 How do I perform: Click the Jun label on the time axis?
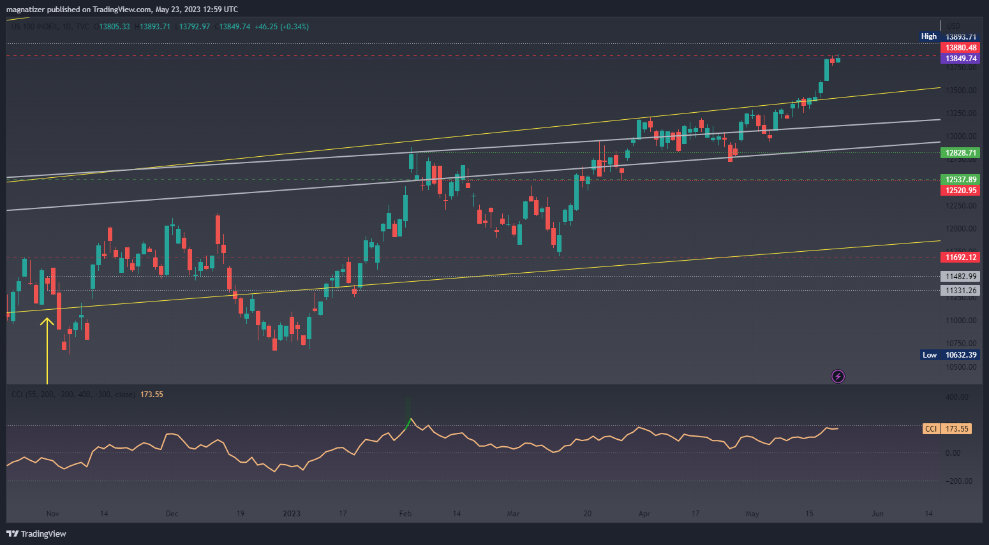877,514
